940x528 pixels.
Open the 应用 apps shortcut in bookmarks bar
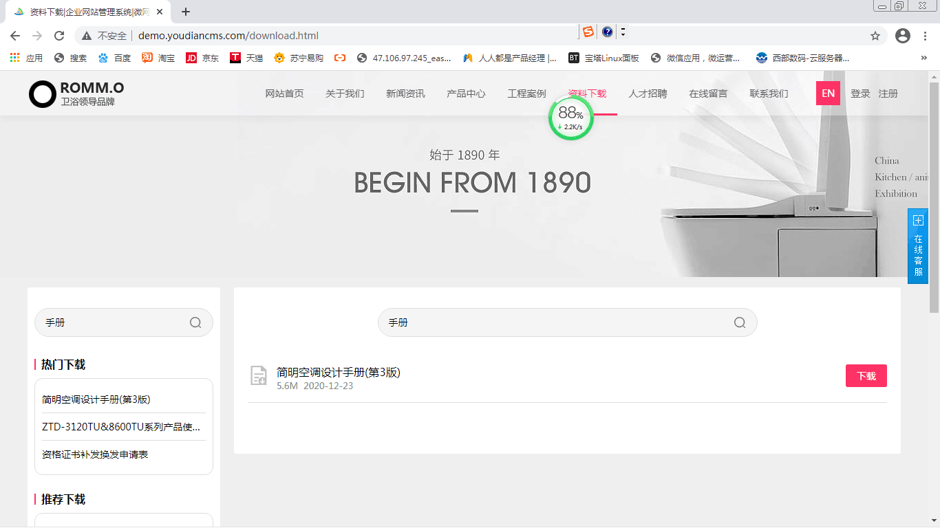(x=26, y=58)
